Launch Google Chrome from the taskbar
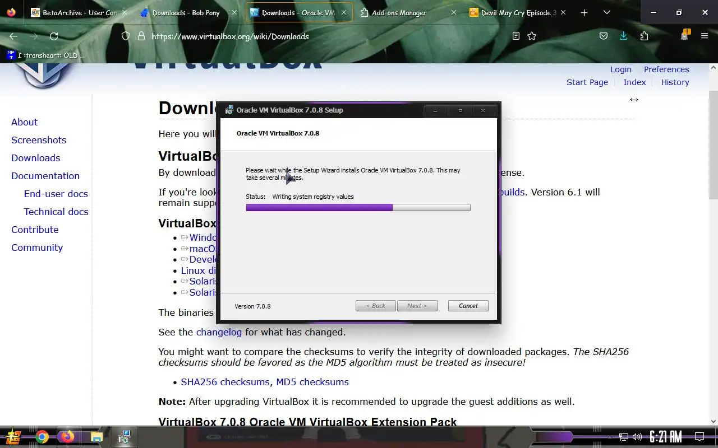 [x=42, y=437]
